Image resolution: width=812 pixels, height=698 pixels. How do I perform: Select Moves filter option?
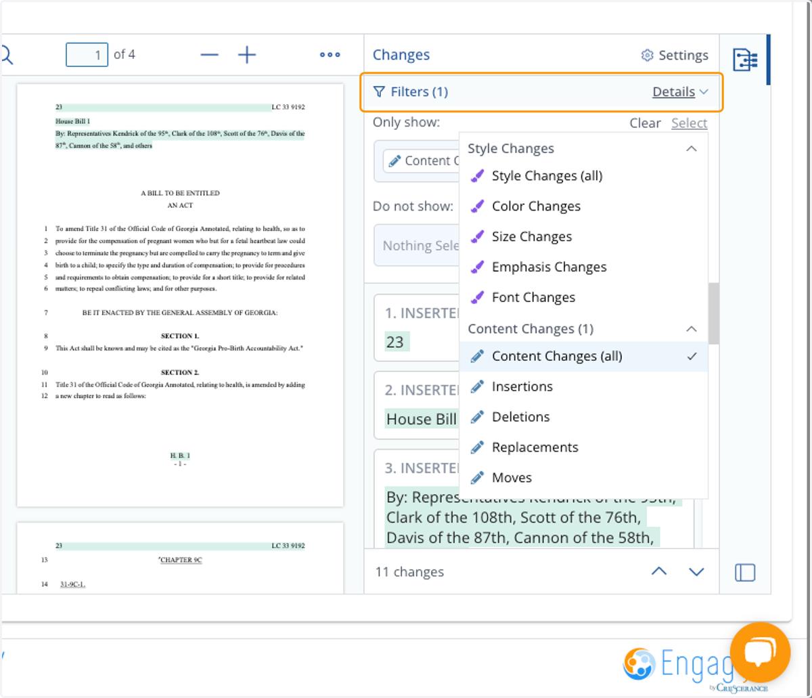click(x=583, y=478)
